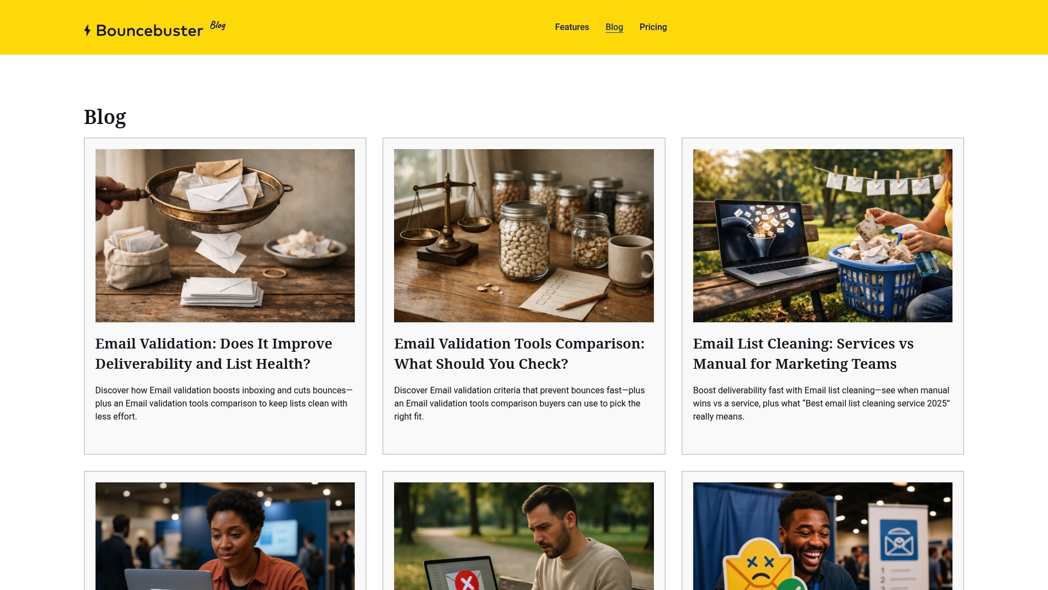Open the envelope sieve article image
The width and height of the screenshot is (1048, 590).
pos(225,235)
